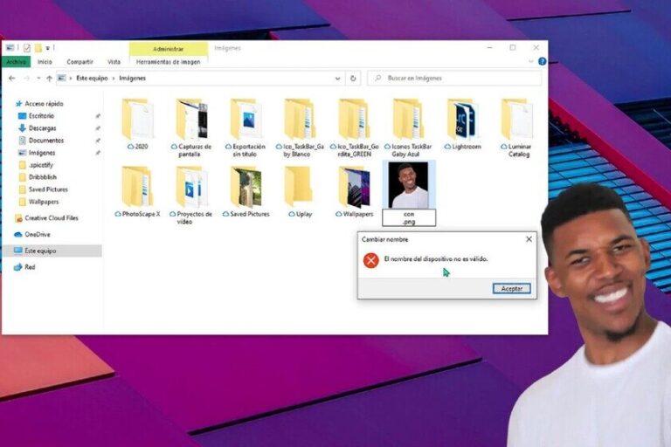The height and width of the screenshot is (447, 671).
Task: Open Escritorio in navigation pane
Action: point(37,116)
